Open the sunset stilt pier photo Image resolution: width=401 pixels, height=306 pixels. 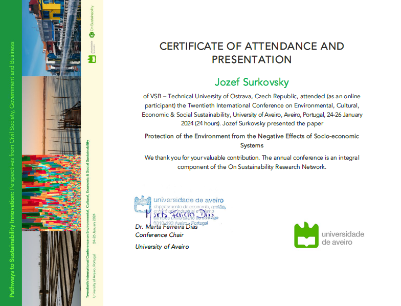[51, 116]
